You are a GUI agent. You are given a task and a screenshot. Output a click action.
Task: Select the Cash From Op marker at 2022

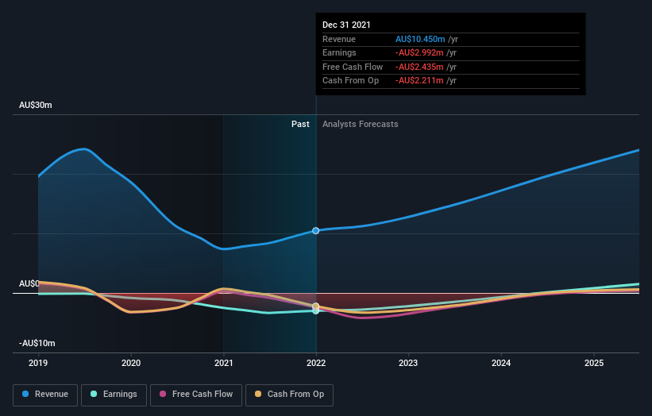click(316, 306)
